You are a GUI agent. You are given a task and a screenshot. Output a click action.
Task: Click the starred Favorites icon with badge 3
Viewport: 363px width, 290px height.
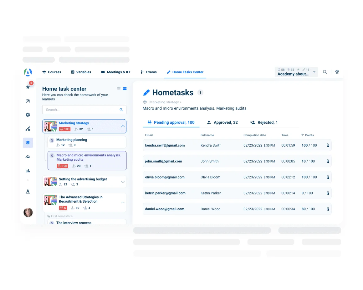pos(28,87)
